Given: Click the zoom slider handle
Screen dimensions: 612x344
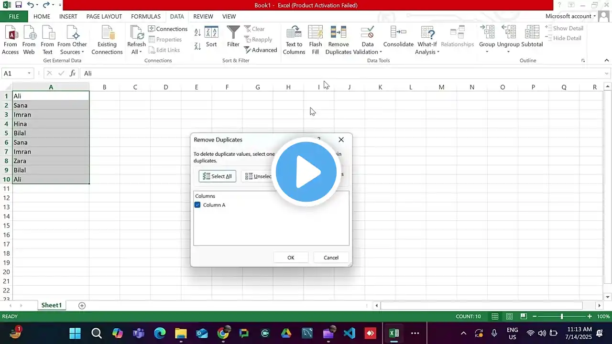Looking at the screenshot, I should pyautogui.click(x=562, y=317).
